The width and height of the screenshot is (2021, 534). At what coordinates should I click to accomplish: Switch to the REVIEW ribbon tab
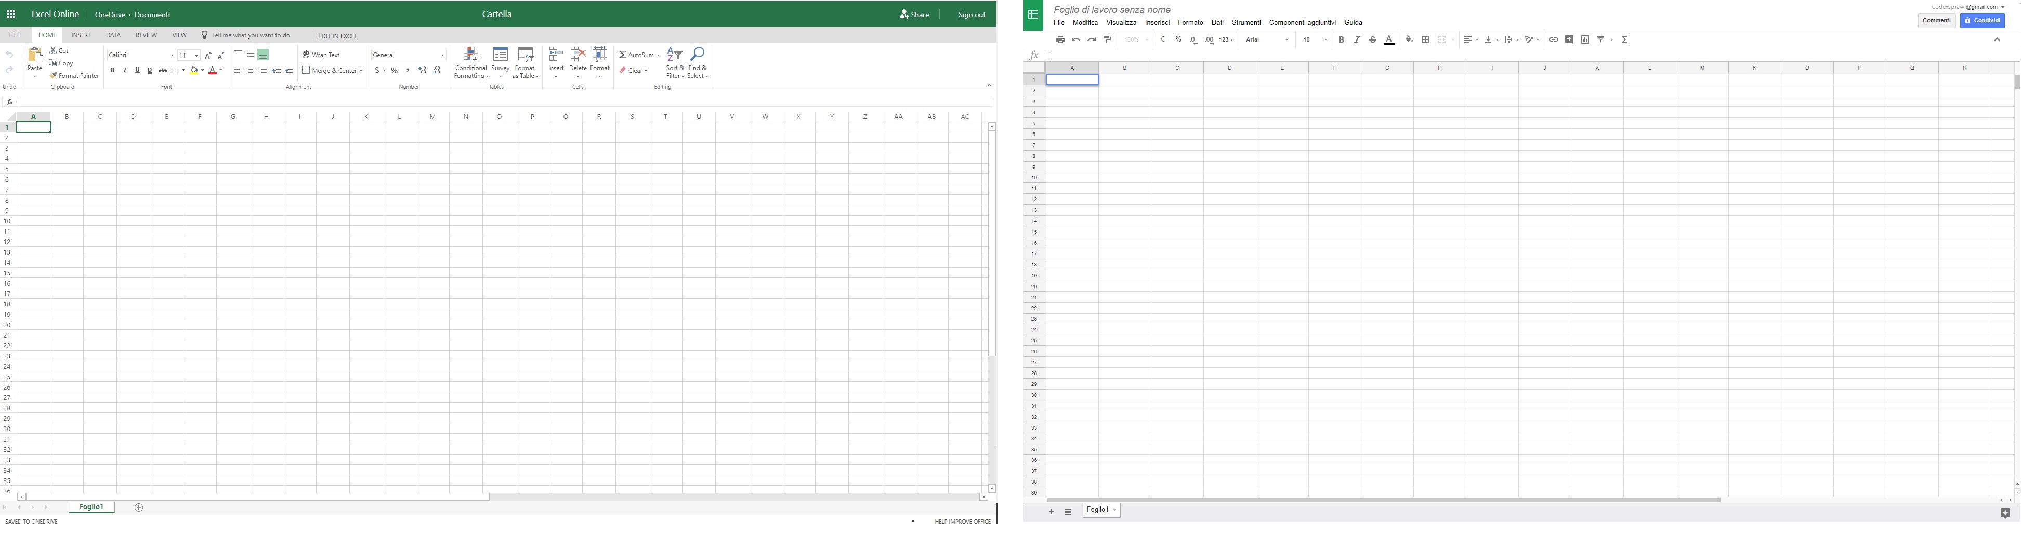(x=146, y=35)
